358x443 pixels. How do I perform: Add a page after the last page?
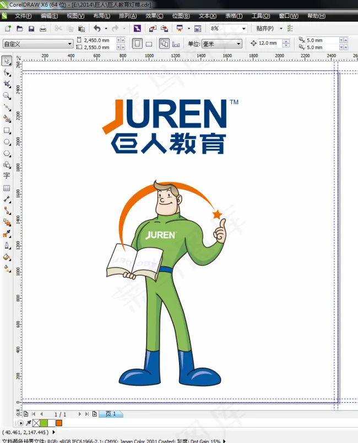tap(95, 414)
